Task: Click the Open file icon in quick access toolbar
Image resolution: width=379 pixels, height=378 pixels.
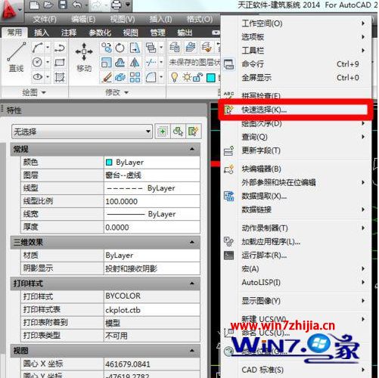Action: click(48, 5)
